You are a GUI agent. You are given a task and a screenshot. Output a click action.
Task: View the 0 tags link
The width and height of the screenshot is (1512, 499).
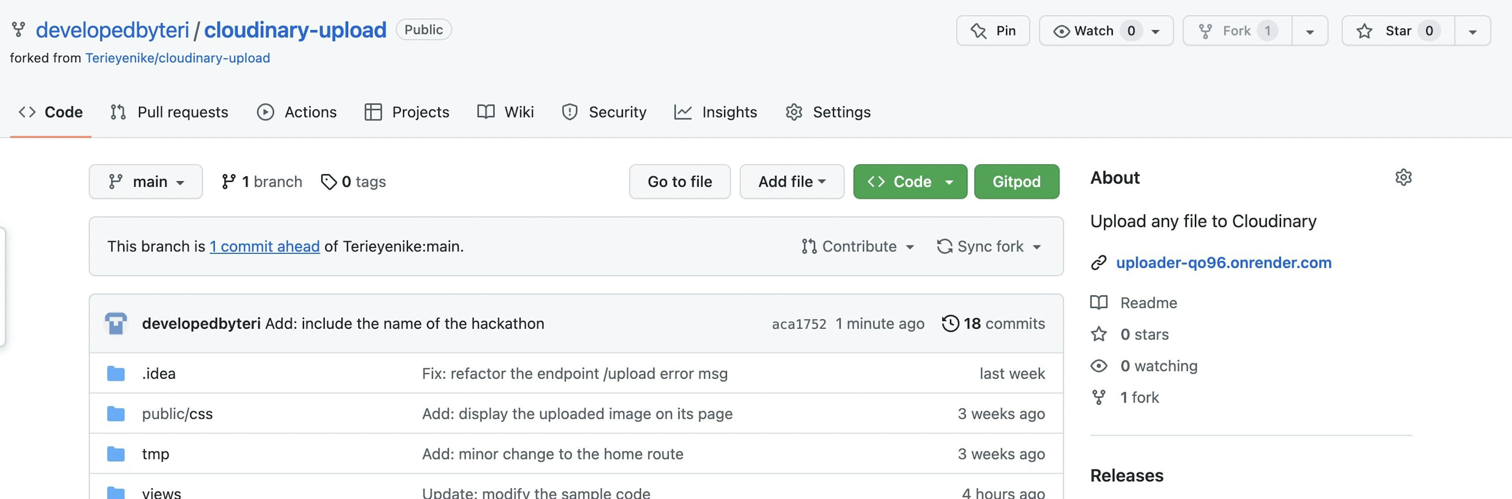(x=353, y=182)
